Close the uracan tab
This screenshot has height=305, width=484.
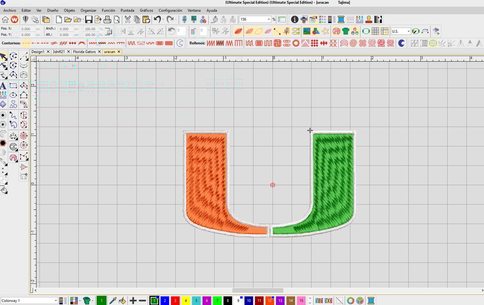click(119, 52)
